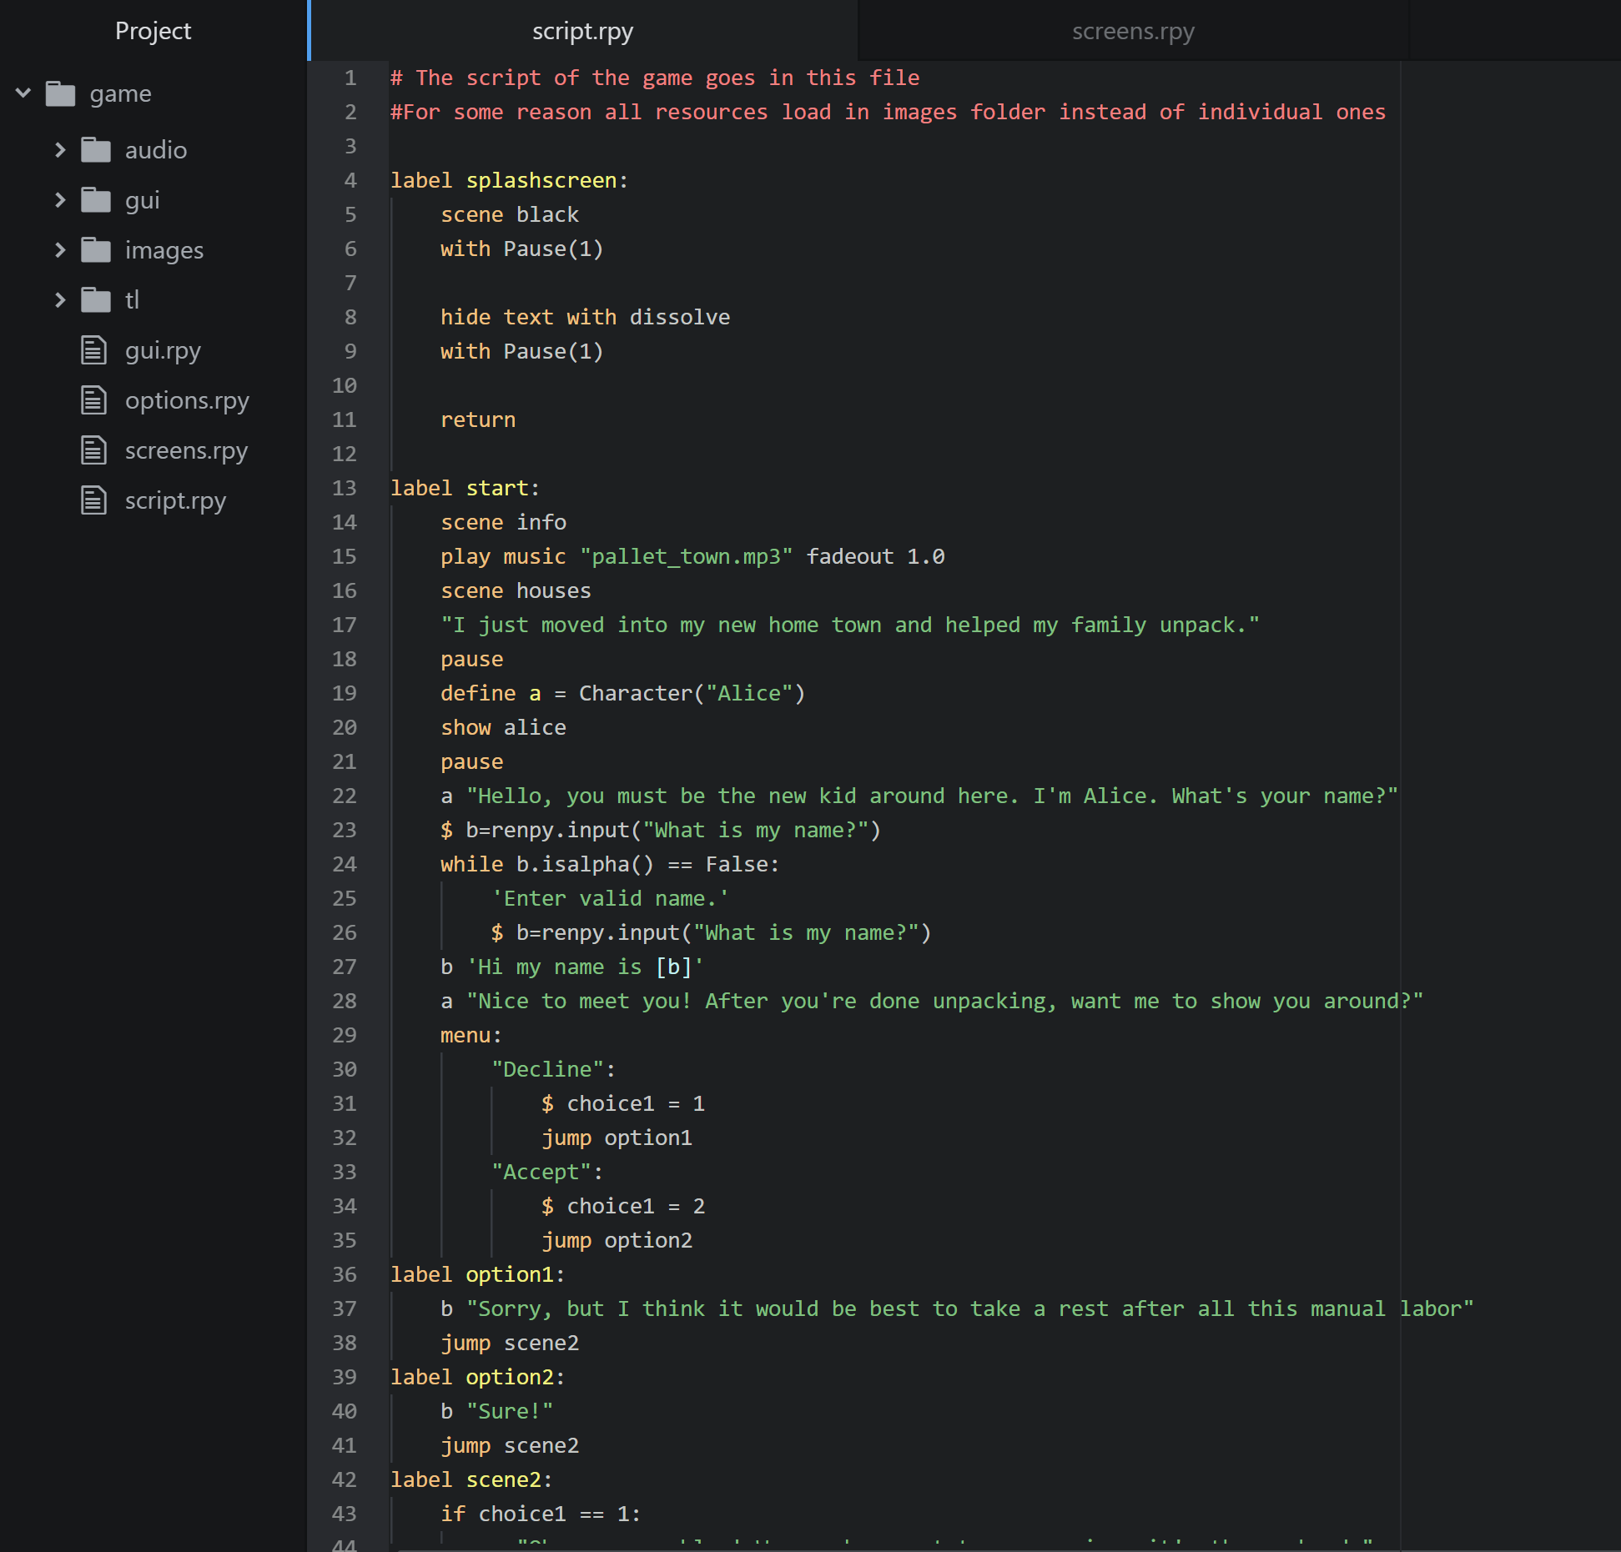Place cursor on 'scene black' line
Viewport: 1621px width, 1552px height.
[510, 214]
